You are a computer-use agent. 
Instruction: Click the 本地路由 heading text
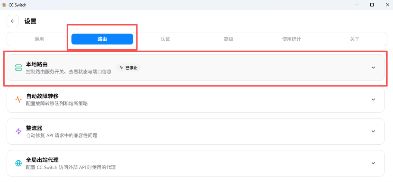(37, 64)
